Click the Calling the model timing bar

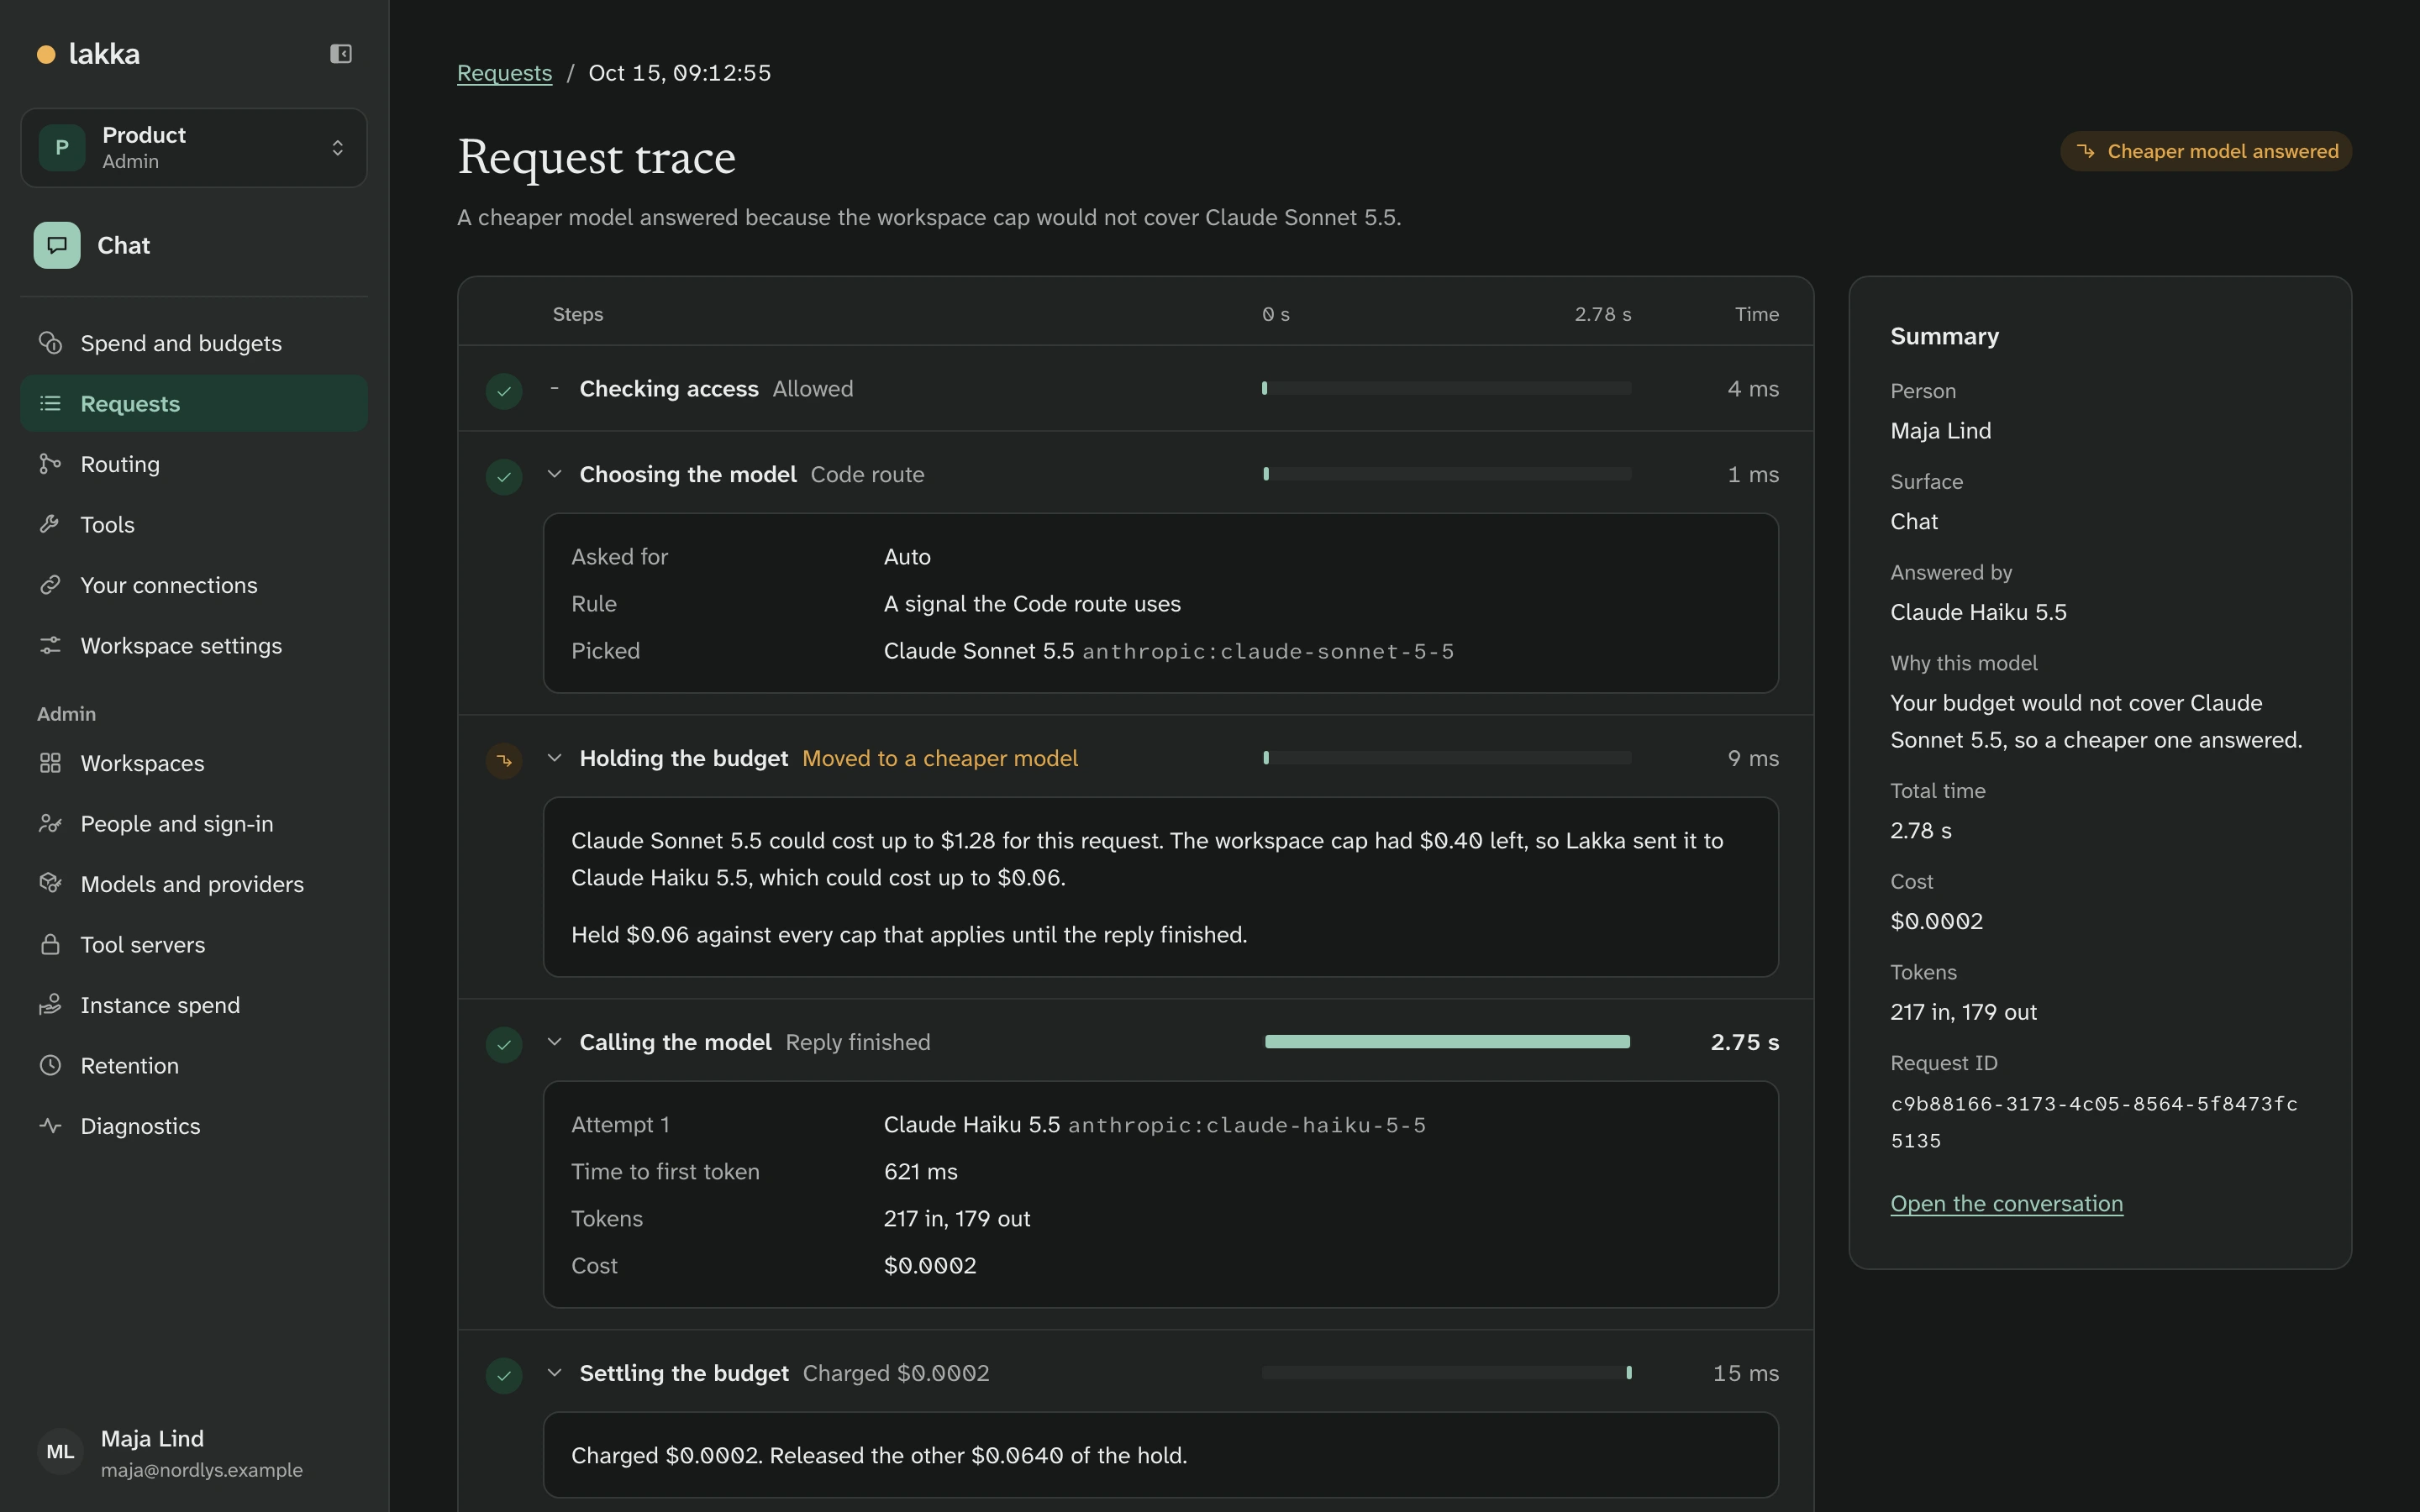1447,1042
